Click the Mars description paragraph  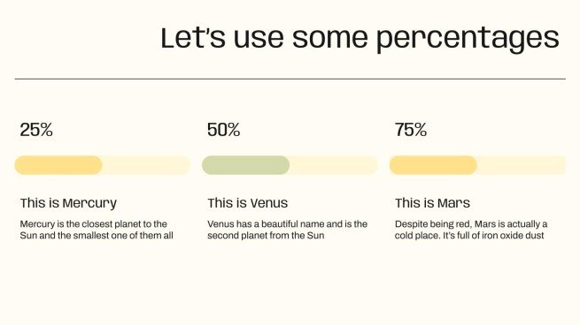[x=471, y=230]
